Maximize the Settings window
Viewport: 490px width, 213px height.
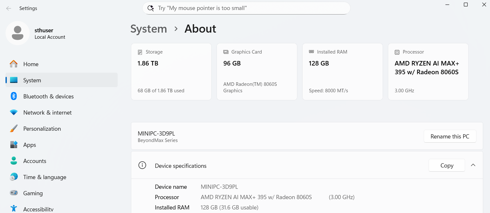coord(466,5)
